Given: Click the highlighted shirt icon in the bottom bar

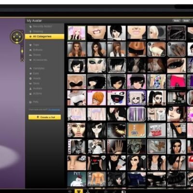Looking at the screenshot, I should click(x=79, y=191).
